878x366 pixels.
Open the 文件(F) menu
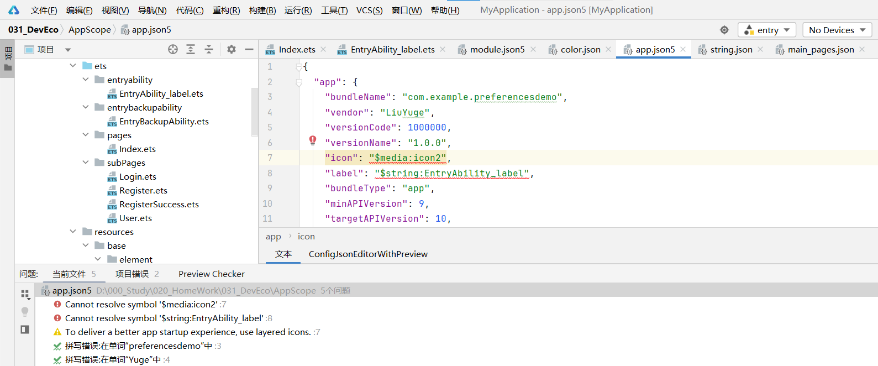tap(44, 10)
